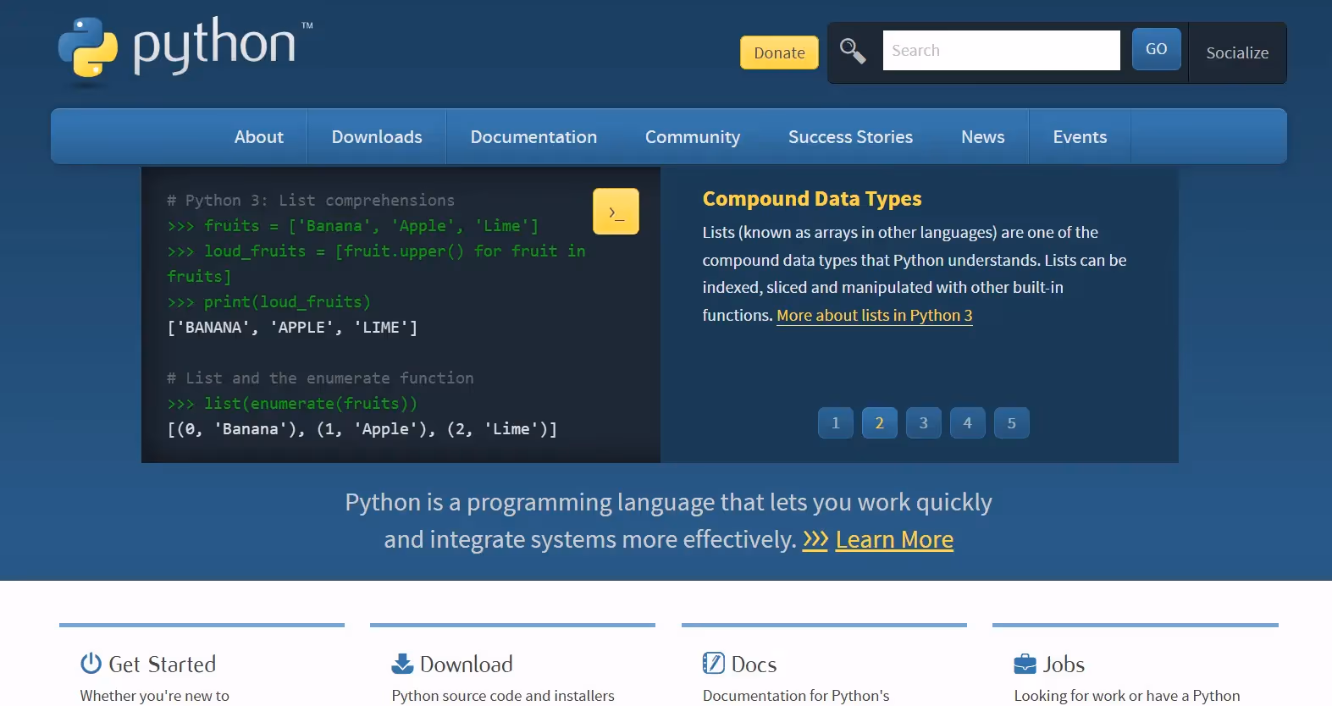
Task: Open the Community menu
Action: pos(693,136)
